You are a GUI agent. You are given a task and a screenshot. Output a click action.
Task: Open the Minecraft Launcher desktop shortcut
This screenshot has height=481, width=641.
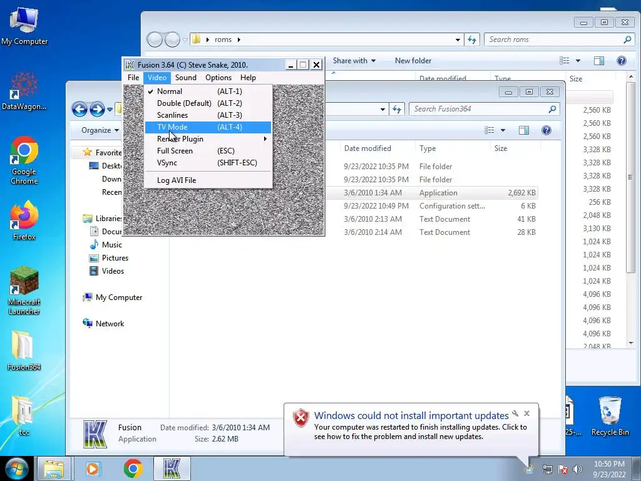[x=24, y=291]
